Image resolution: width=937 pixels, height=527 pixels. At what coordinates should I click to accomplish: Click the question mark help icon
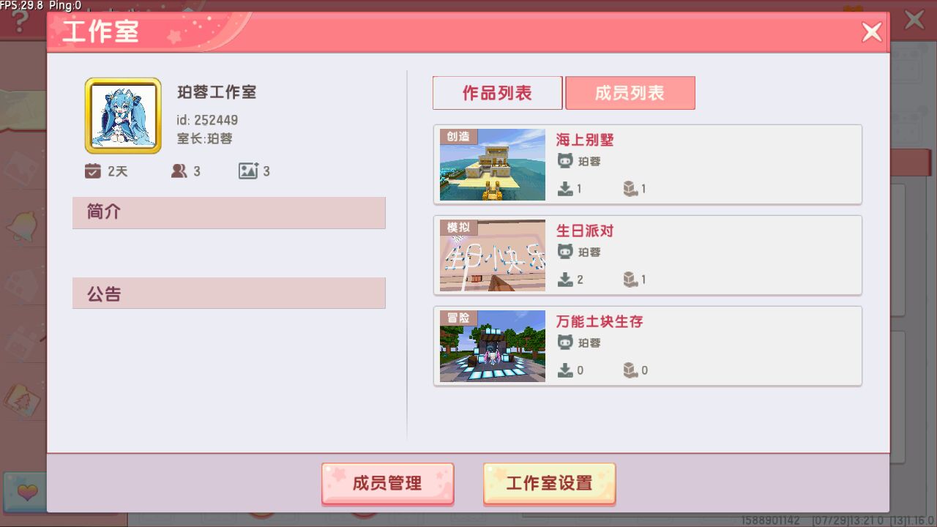click(x=20, y=20)
